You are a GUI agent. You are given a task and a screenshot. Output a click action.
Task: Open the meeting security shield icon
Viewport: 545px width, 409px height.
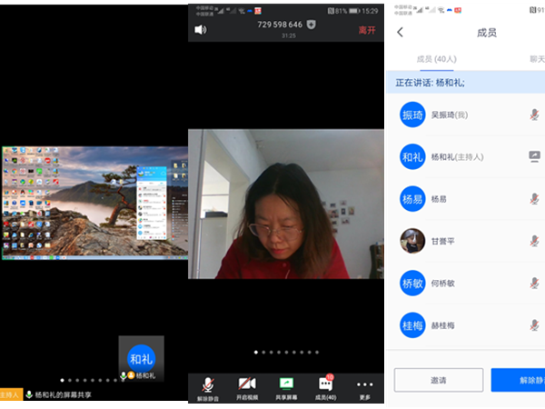point(312,25)
